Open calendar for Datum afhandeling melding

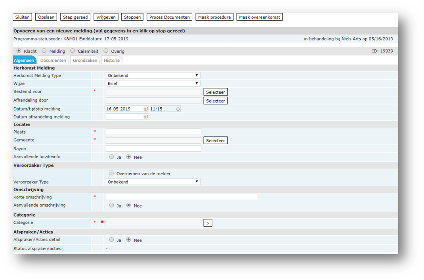[145, 117]
